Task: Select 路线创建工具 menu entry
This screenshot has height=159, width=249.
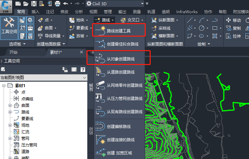Action: (x=119, y=31)
